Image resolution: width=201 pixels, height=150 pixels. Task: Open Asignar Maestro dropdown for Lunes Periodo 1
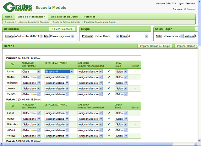click(x=90, y=72)
